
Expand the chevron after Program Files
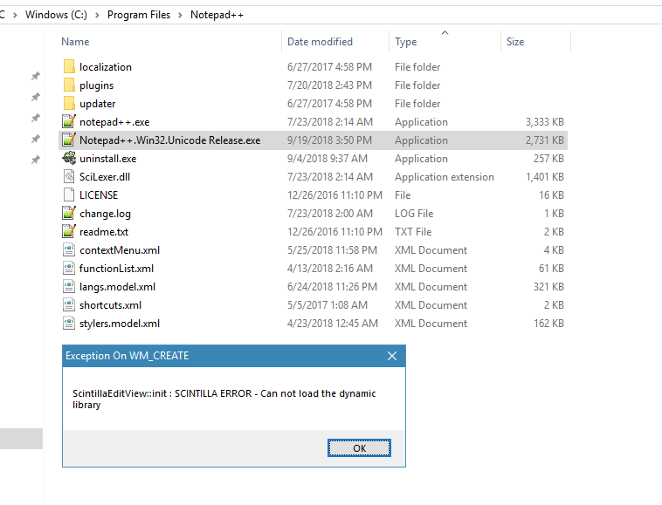[180, 15]
